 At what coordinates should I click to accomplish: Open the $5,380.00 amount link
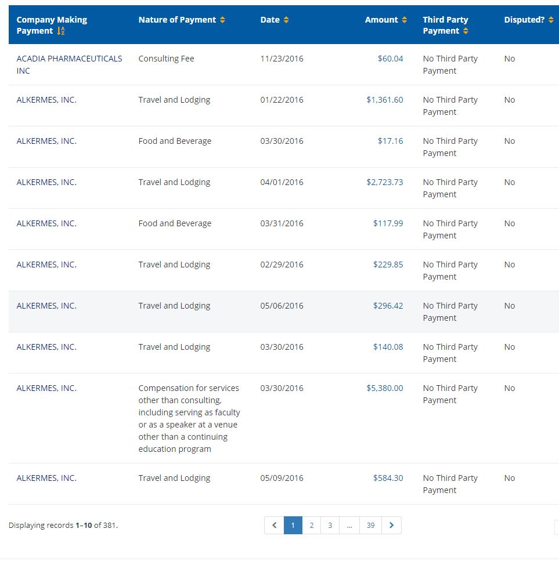[x=385, y=388]
